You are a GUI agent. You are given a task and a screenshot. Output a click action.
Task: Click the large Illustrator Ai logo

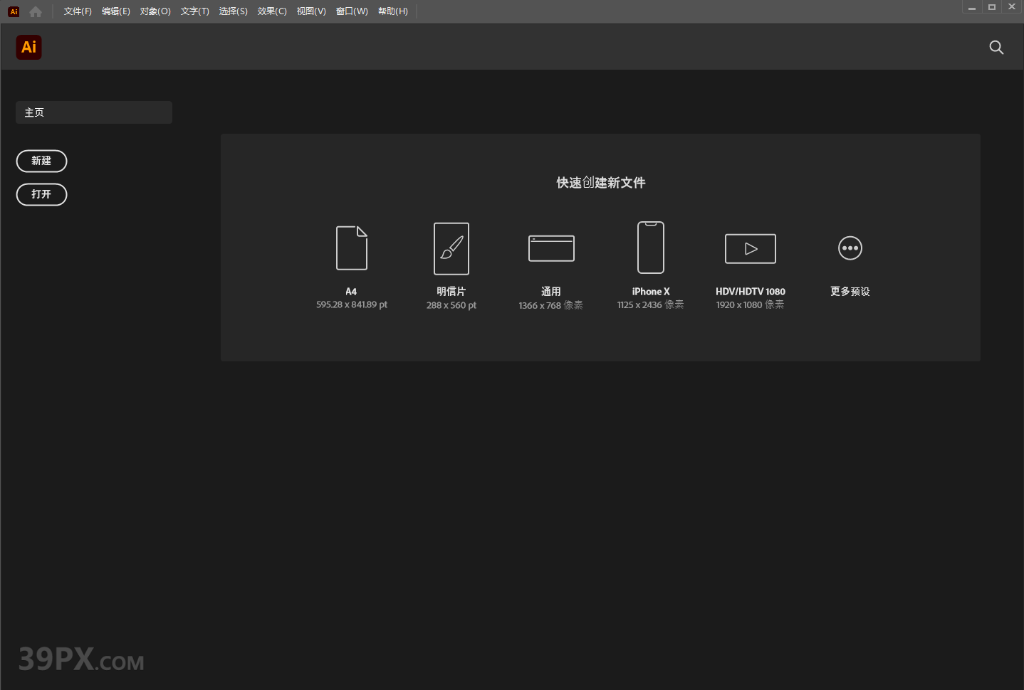pyautogui.click(x=28, y=47)
